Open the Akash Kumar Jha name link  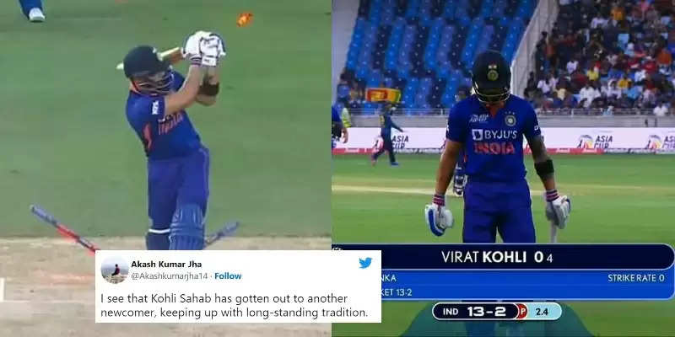[166, 264]
